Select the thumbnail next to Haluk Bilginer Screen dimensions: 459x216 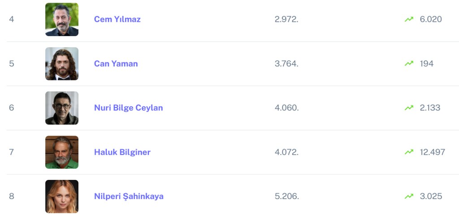(62, 152)
